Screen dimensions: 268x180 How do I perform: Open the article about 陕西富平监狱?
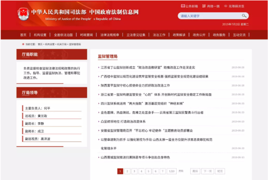(x=135, y=85)
